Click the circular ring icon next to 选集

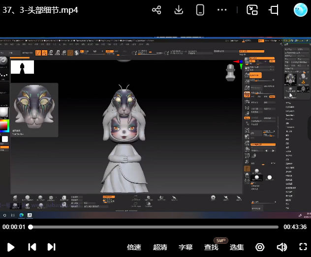(x=260, y=247)
